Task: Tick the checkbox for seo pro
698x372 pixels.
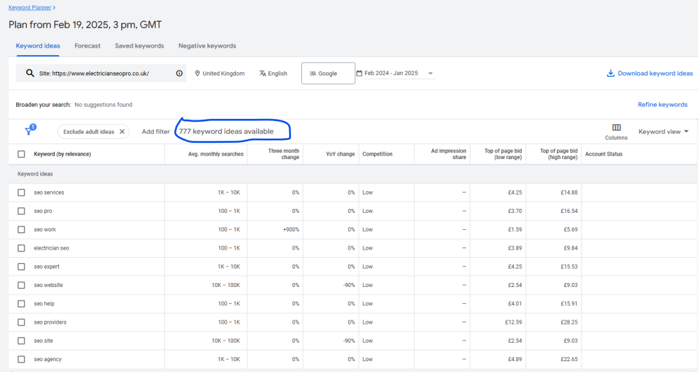Action: tap(21, 212)
